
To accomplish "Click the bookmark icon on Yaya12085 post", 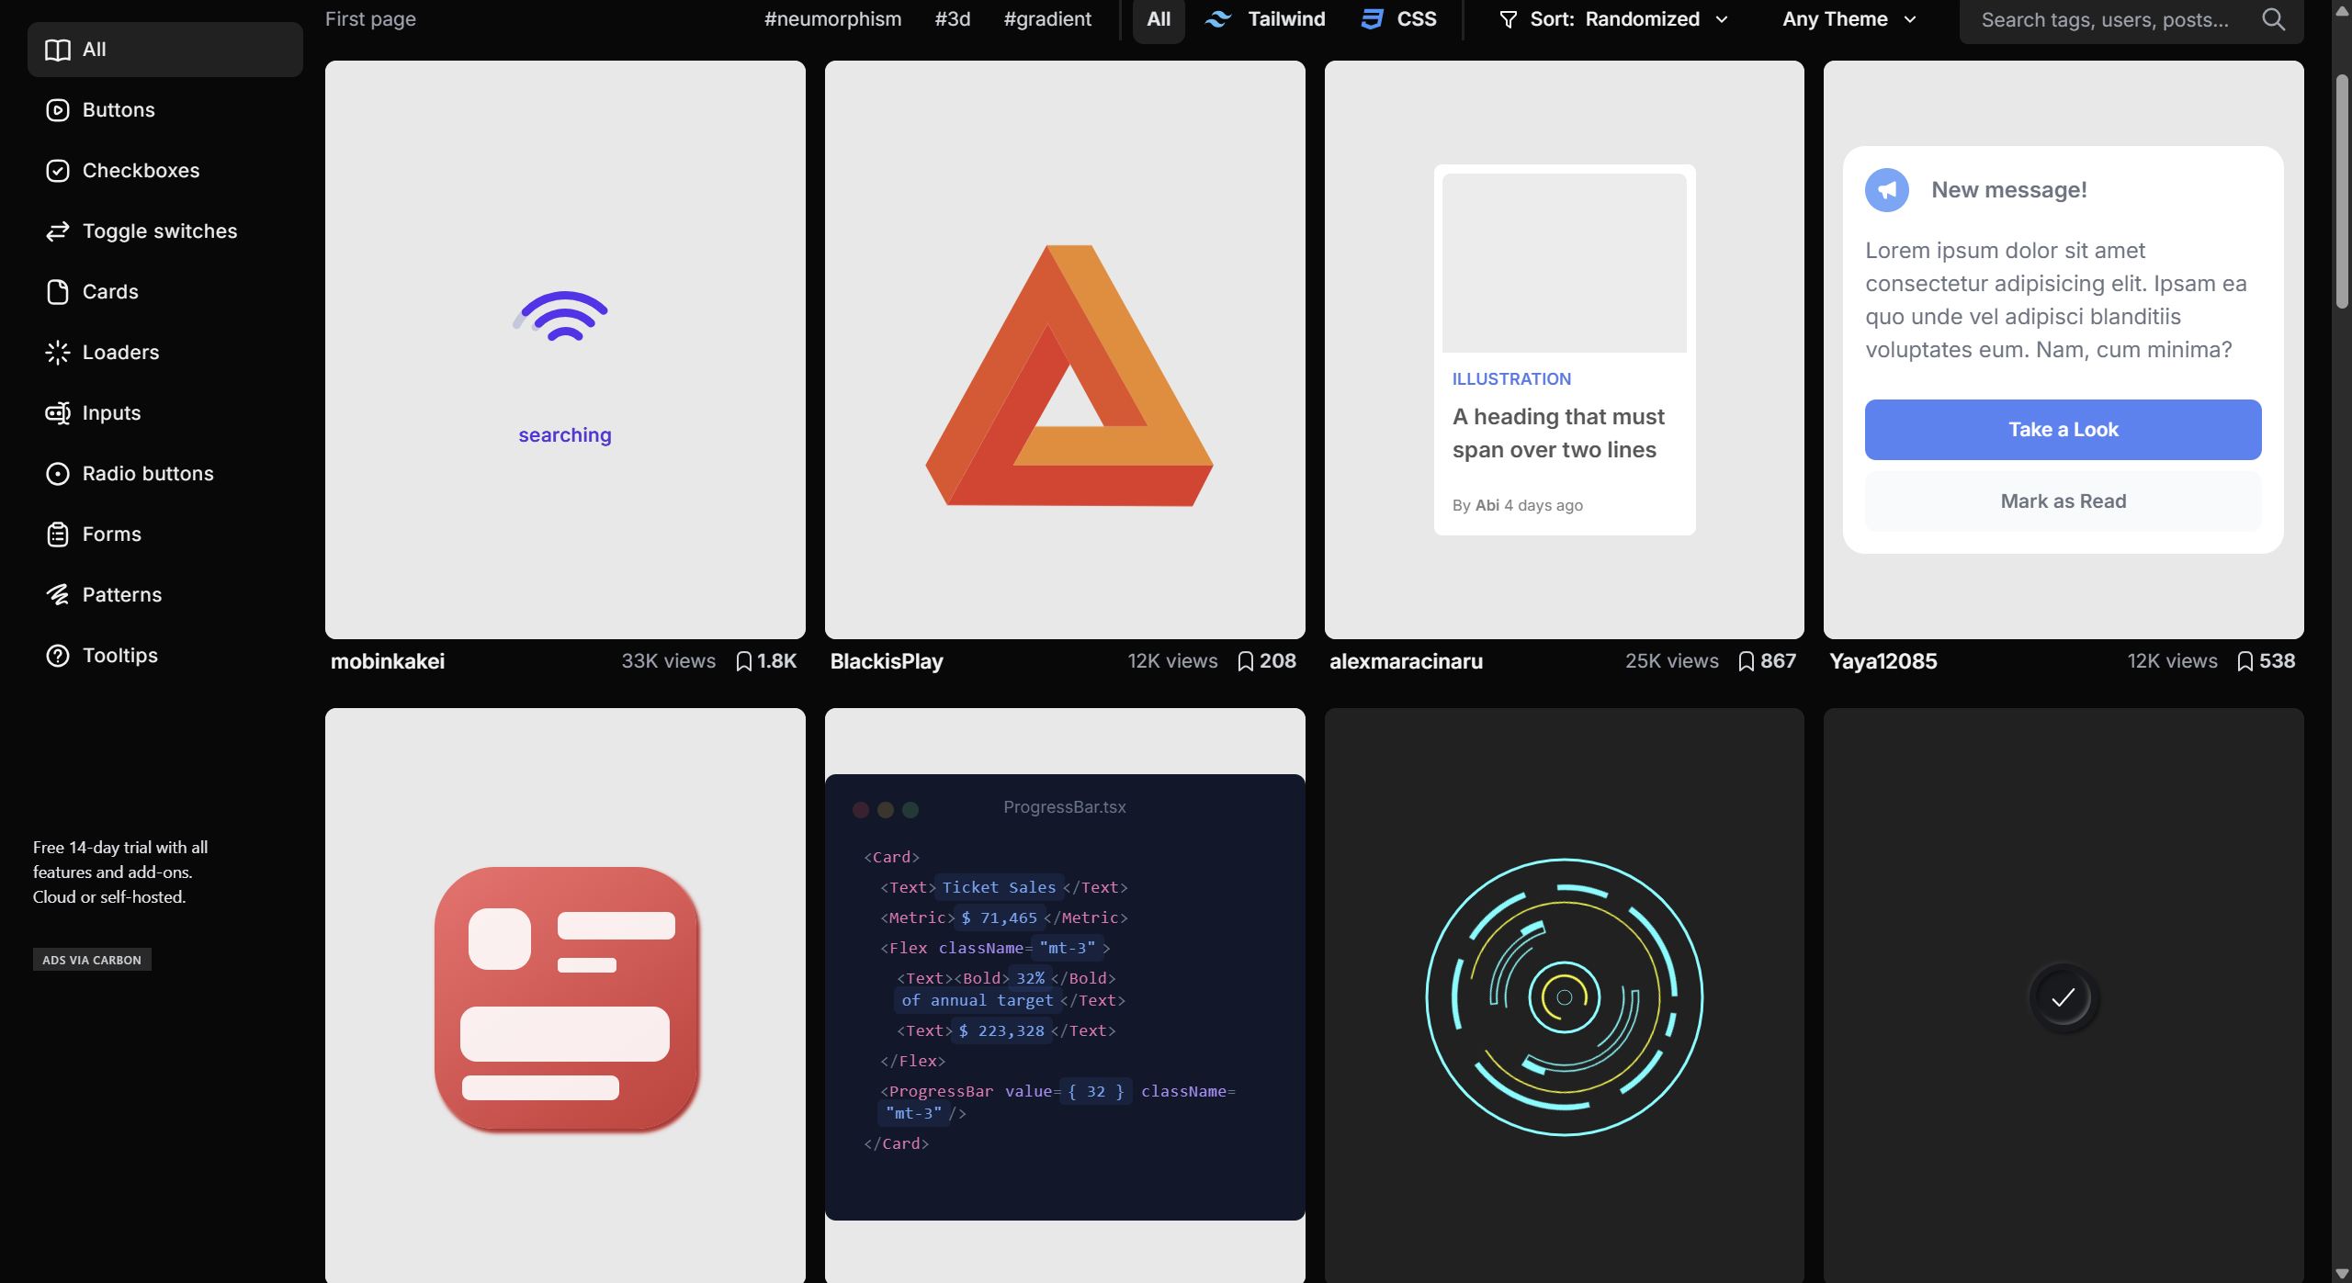I will (x=2245, y=661).
